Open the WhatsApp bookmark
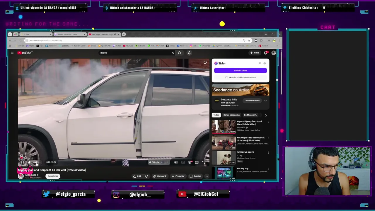375x211 pixels. tap(204, 46)
